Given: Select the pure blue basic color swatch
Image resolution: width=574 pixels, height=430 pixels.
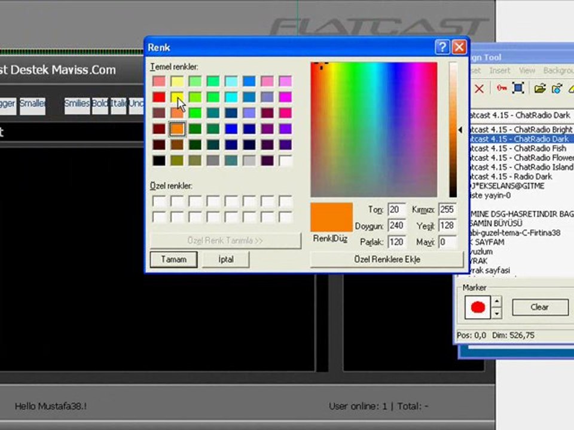Looking at the screenshot, I should point(231,129).
